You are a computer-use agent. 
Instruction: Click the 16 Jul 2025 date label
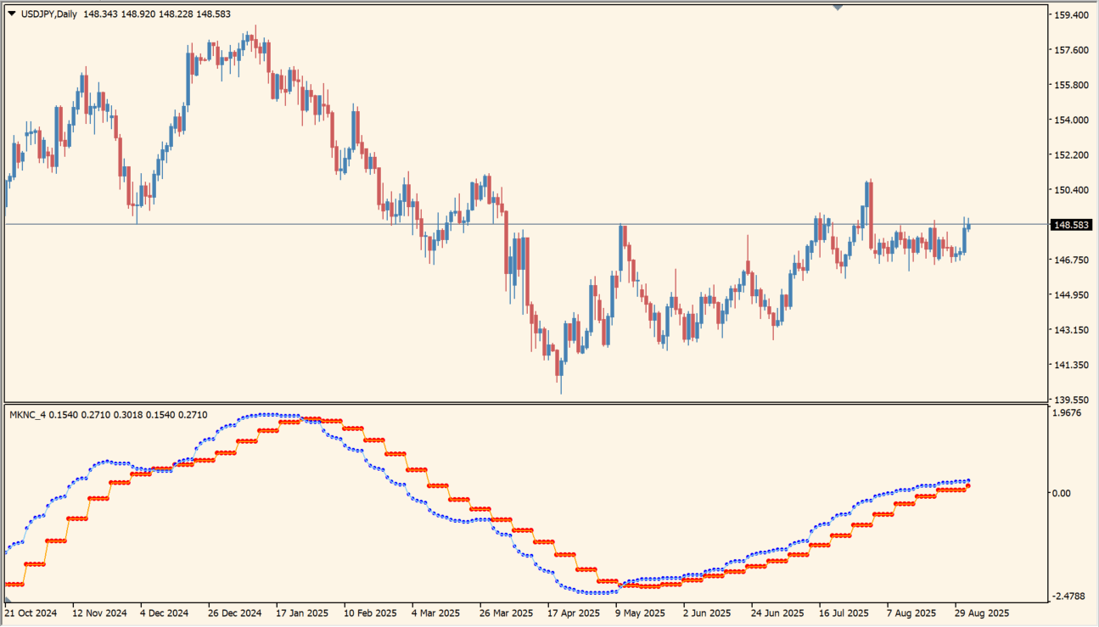click(x=844, y=613)
